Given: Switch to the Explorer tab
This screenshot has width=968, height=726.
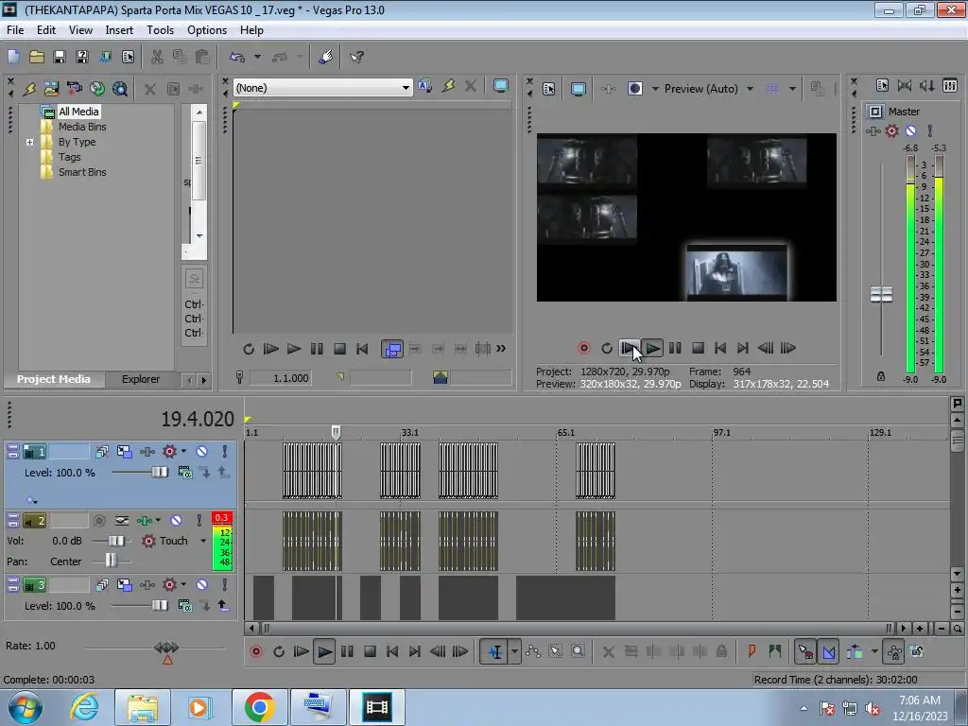Looking at the screenshot, I should pyautogui.click(x=141, y=379).
